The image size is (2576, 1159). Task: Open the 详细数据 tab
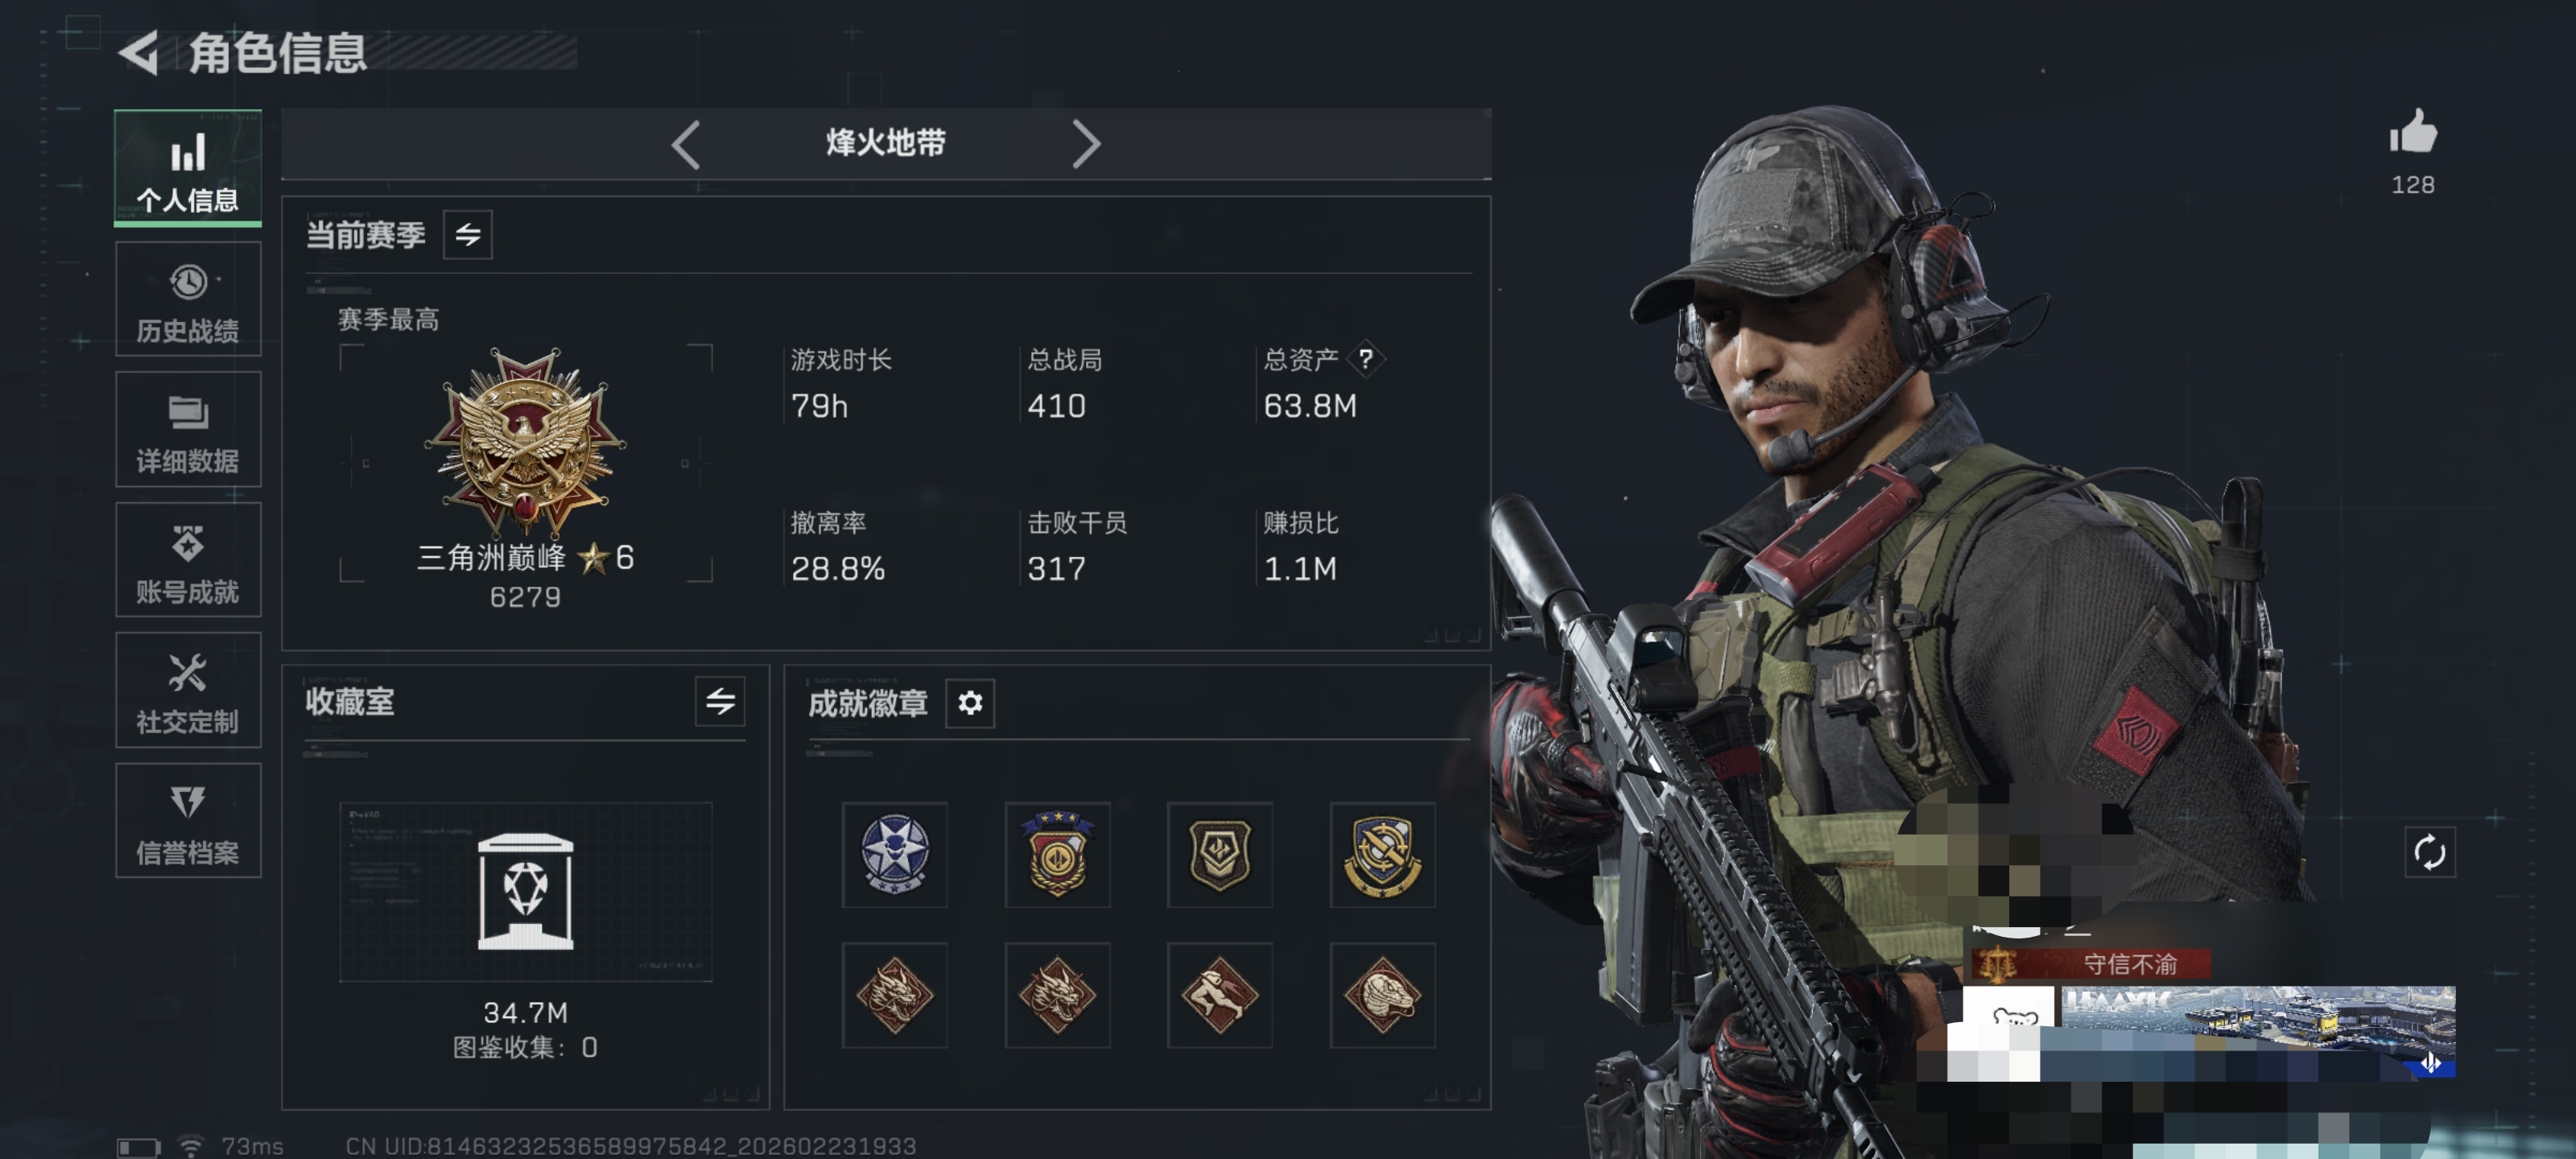point(188,429)
